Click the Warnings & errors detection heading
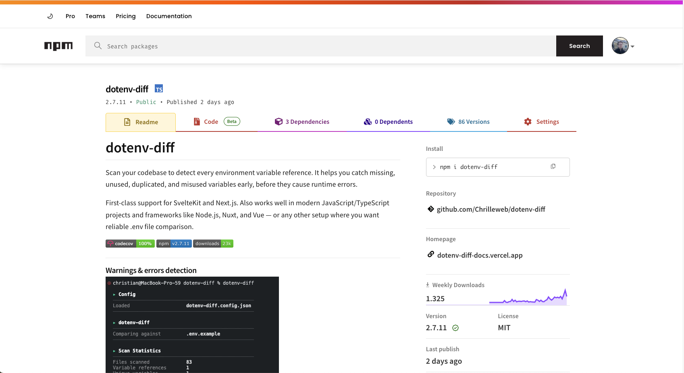The image size is (684, 373). pyautogui.click(x=151, y=270)
